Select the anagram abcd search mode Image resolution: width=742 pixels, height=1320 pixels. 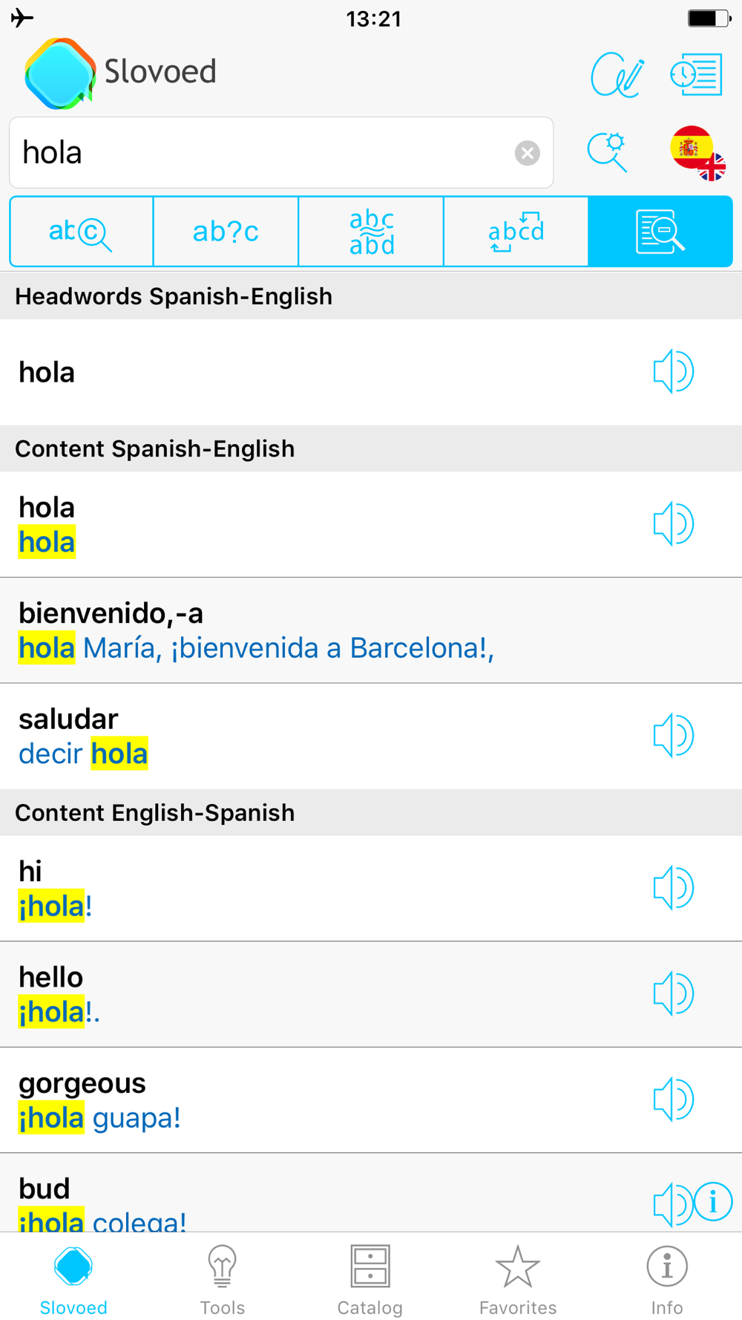(516, 232)
